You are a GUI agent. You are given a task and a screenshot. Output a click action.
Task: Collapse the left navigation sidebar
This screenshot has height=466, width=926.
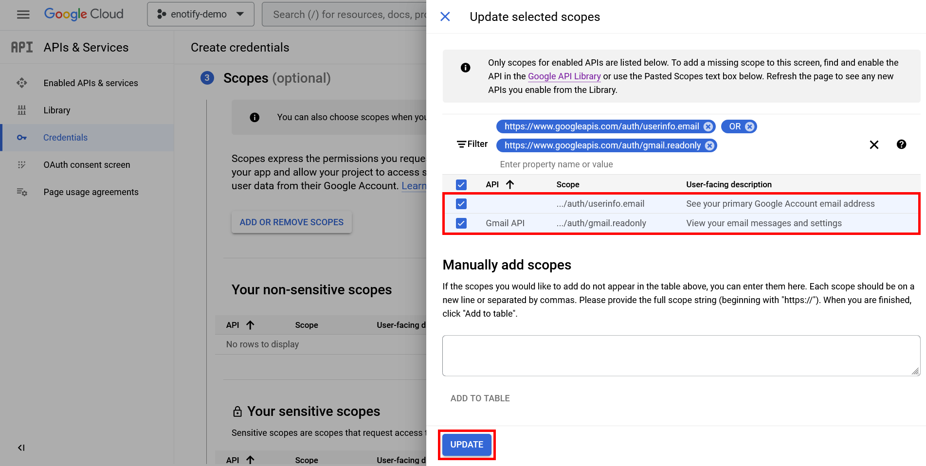[21, 448]
